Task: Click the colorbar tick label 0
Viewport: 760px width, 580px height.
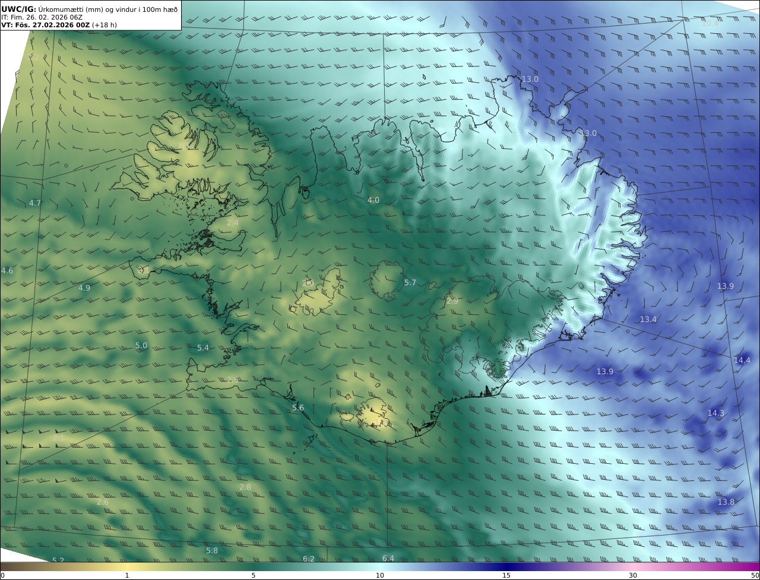Action: tap(2, 575)
